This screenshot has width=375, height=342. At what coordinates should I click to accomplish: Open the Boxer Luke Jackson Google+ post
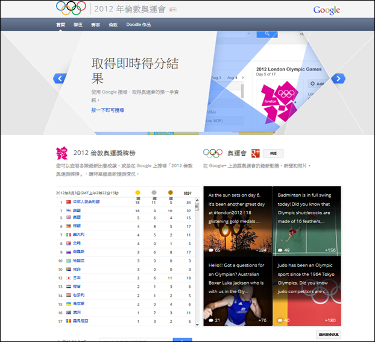coord(238,291)
